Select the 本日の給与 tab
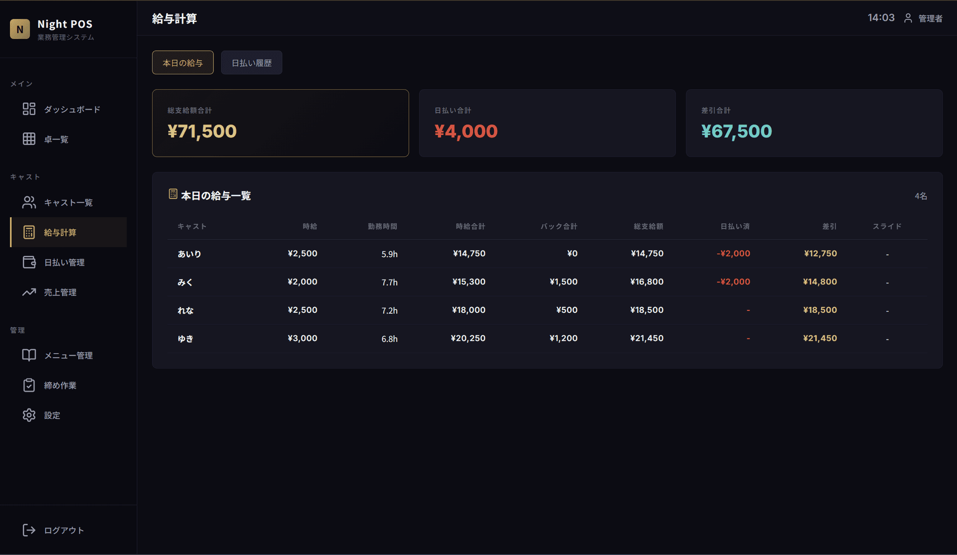957x555 pixels. (x=183, y=63)
